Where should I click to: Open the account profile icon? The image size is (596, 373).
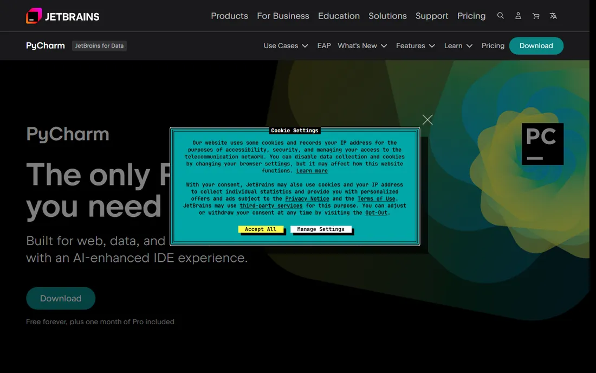click(x=518, y=16)
